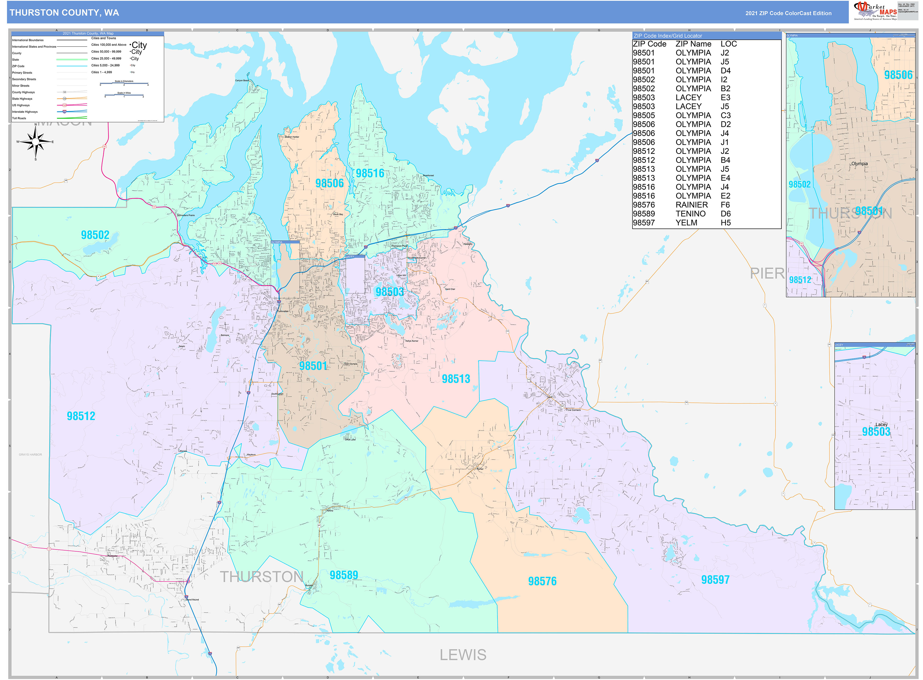Click the ZIP Name column header

pyautogui.click(x=693, y=44)
